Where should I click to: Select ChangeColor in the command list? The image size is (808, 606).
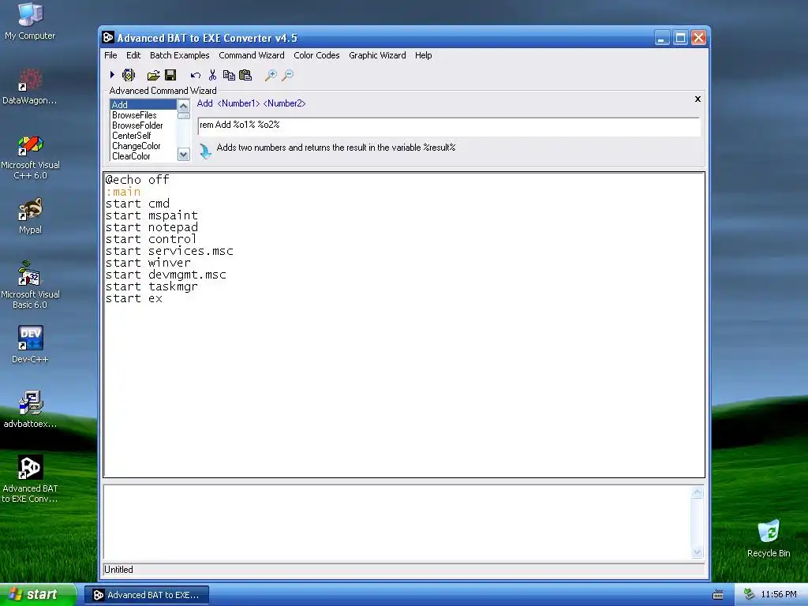point(144,146)
